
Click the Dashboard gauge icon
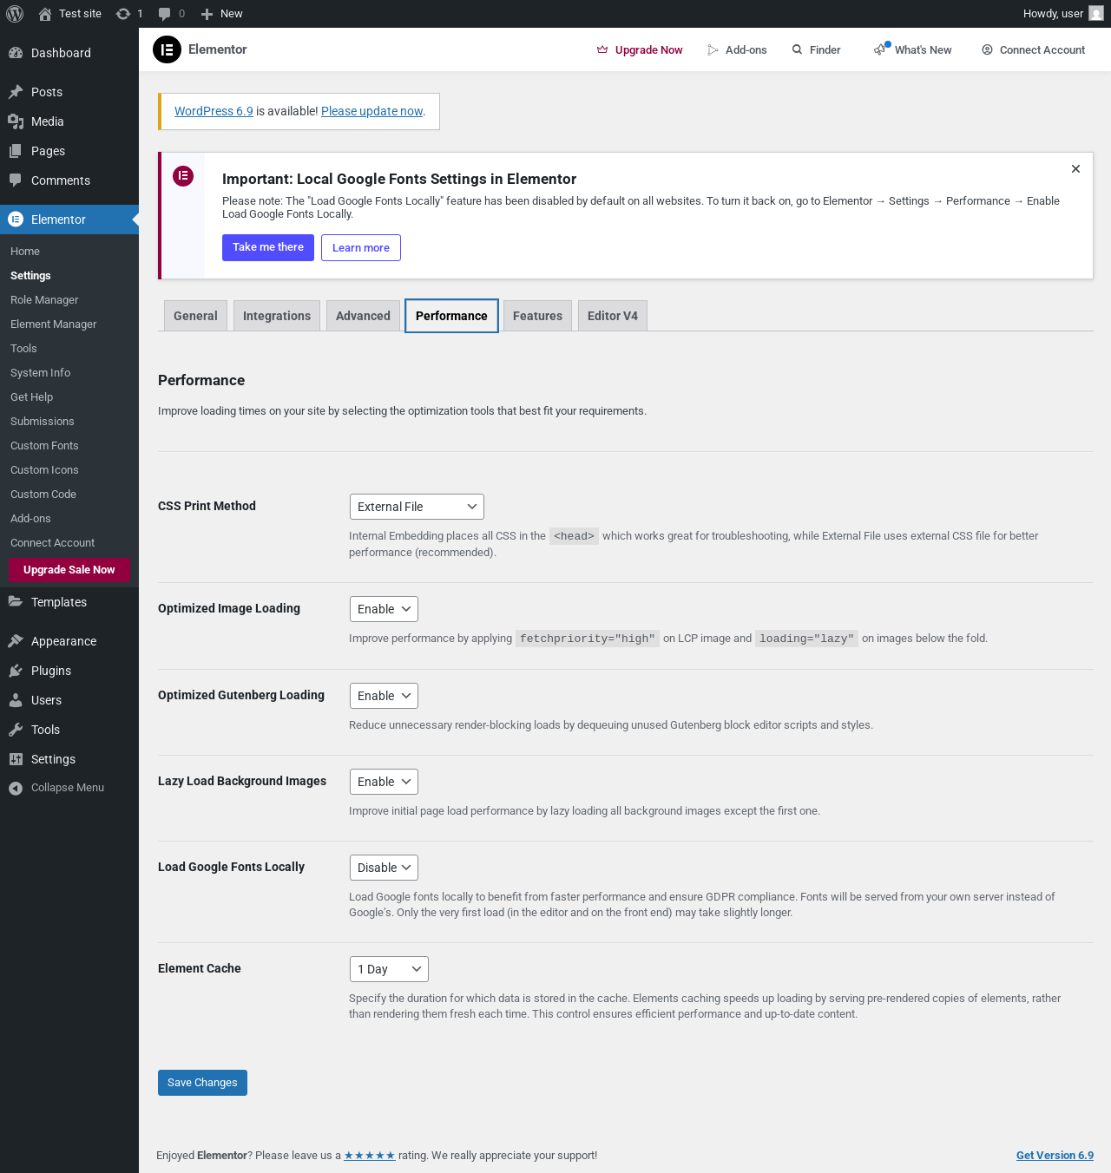(16, 53)
